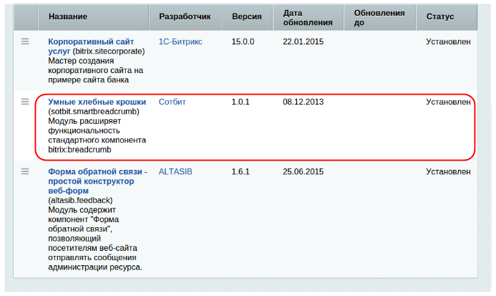Click version 15.0.0 cell
The height and width of the screenshot is (296, 496).
pos(243,42)
